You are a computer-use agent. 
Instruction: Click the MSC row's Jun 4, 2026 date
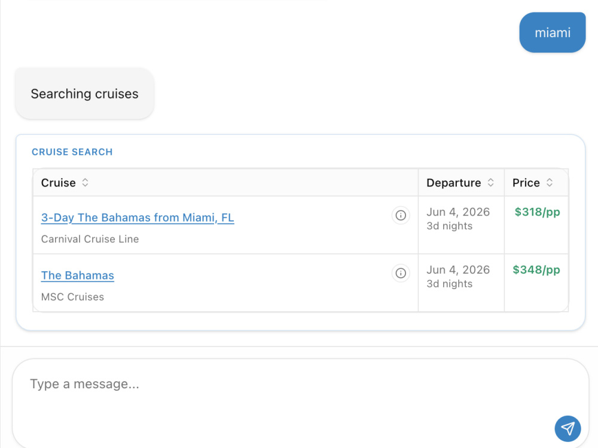click(x=458, y=270)
